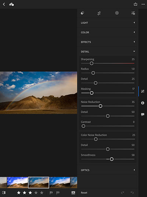Click the Reset button

pos(84,193)
